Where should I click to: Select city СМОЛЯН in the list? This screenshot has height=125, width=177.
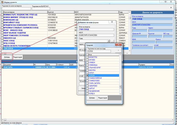click(104, 70)
